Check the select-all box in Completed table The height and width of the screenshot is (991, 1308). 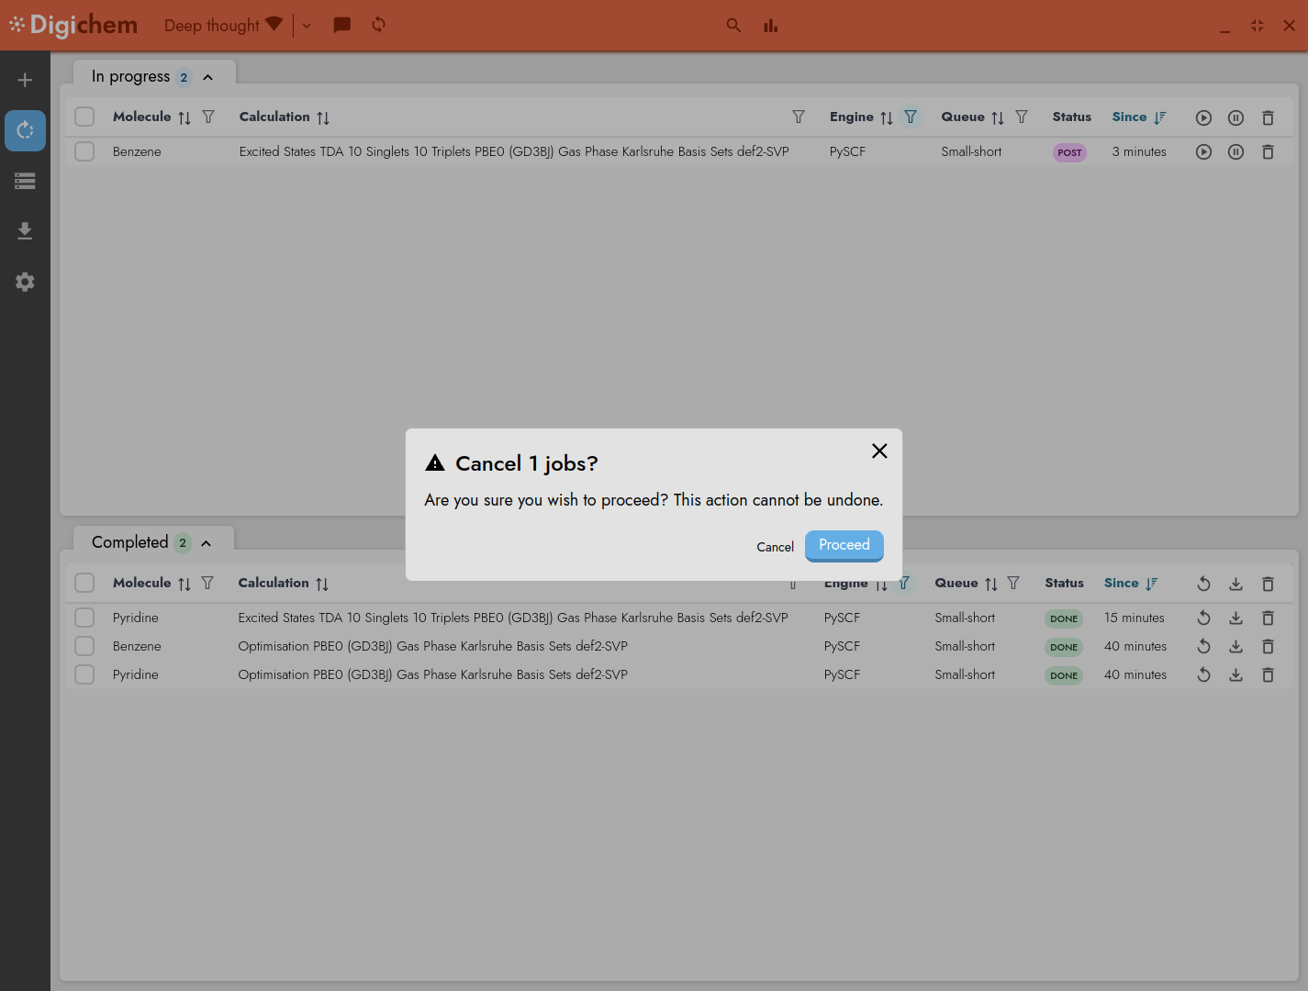tap(84, 583)
